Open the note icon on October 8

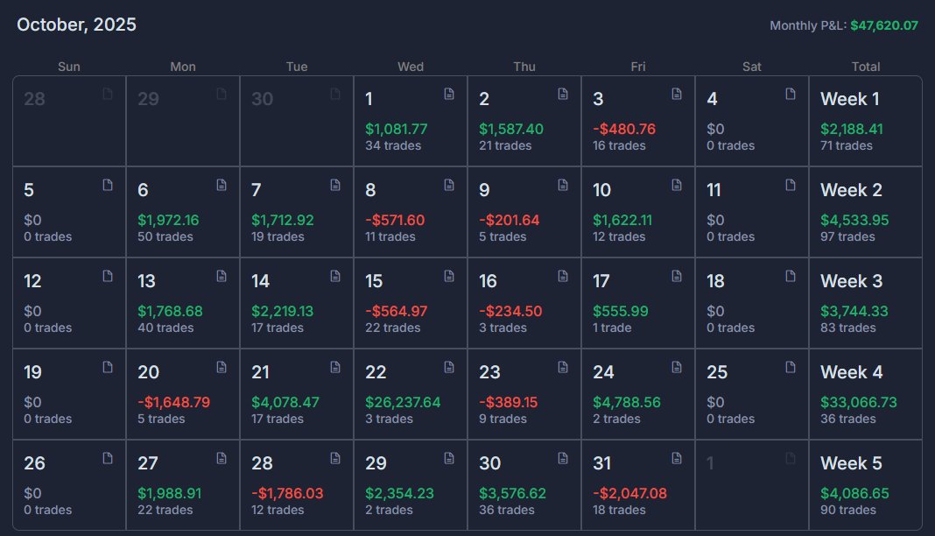tap(449, 185)
